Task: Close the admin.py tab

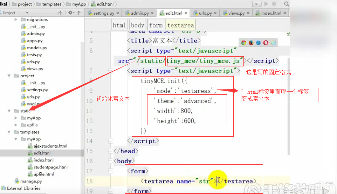Action: (152, 13)
